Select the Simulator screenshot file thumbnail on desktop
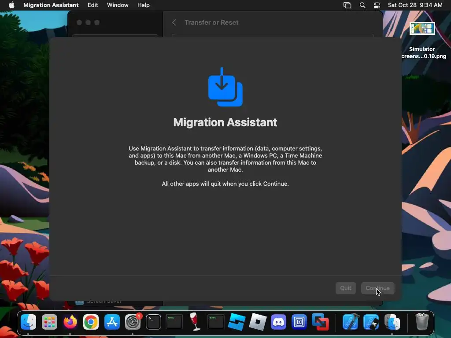This screenshot has height=338, width=451. pyautogui.click(x=422, y=29)
